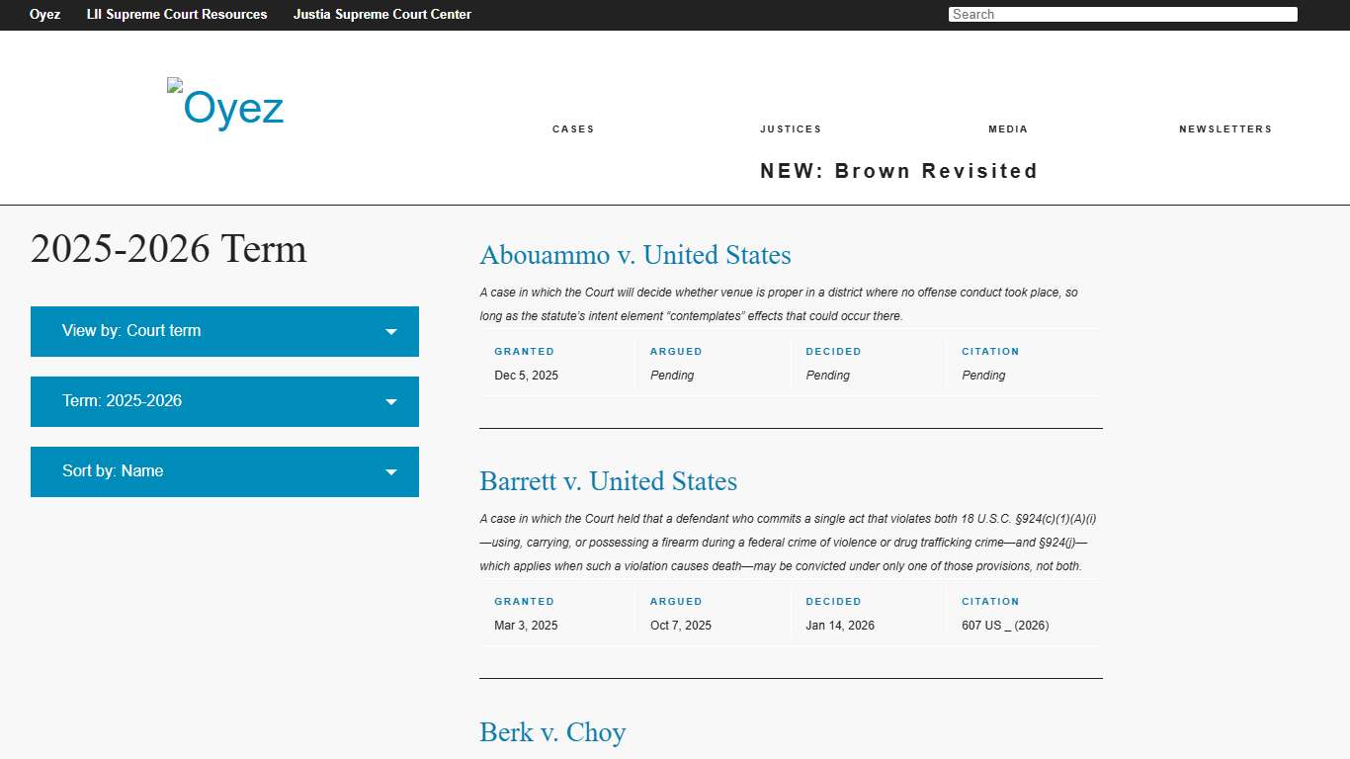Open the Justices menu
This screenshot has height=759, width=1350.
(x=791, y=129)
